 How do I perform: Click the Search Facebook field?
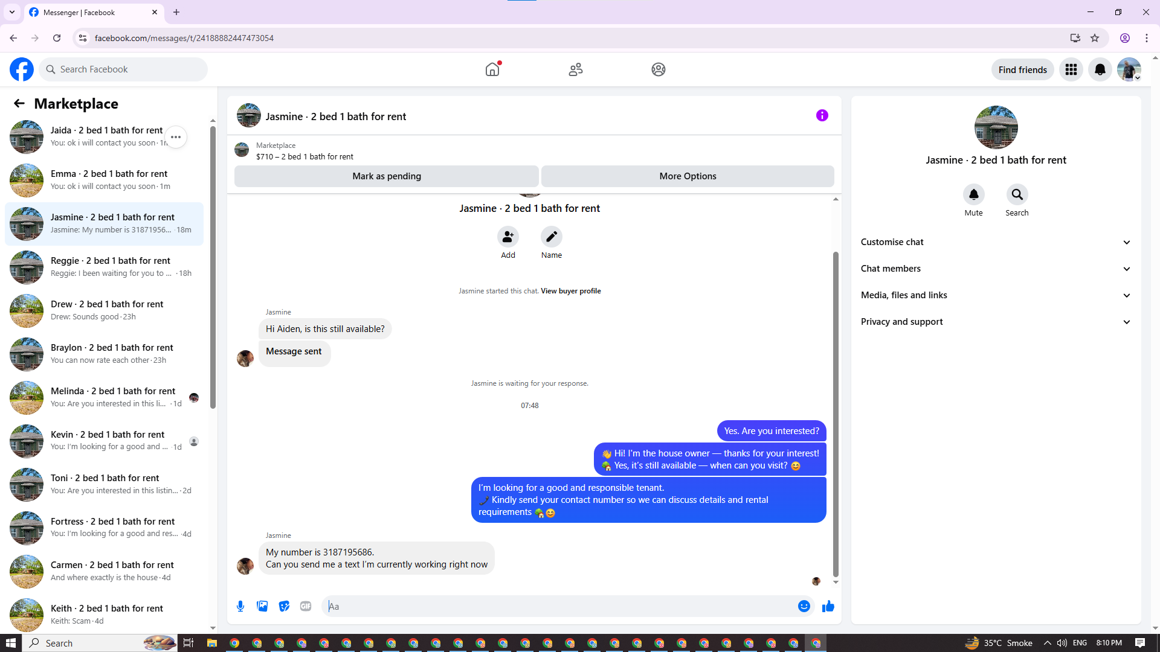[x=123, y=69]
